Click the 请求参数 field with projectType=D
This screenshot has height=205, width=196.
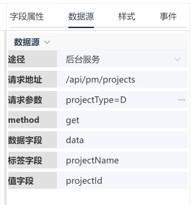tap(123, 99)
